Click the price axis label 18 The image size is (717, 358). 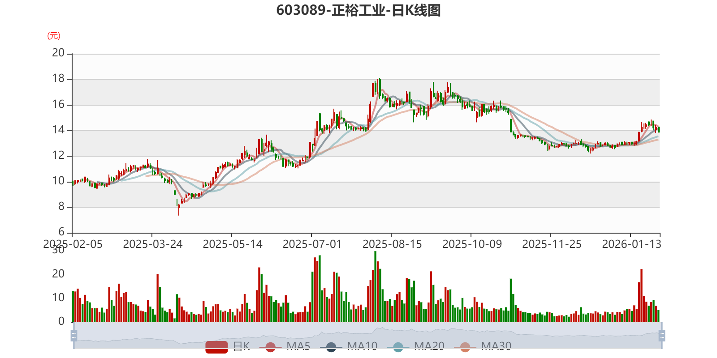point(58,79)
